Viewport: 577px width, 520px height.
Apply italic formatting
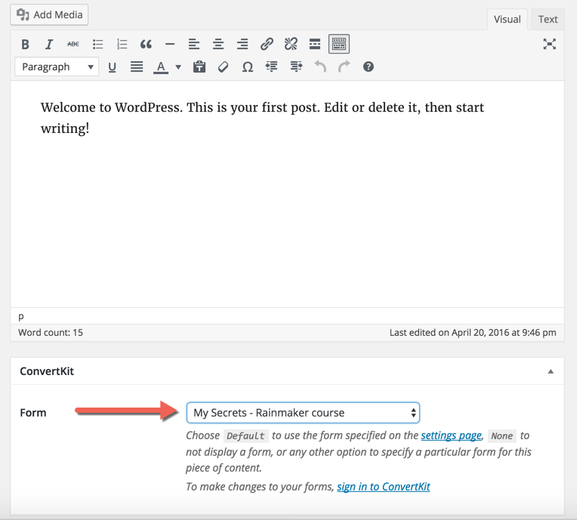[49, 45]
